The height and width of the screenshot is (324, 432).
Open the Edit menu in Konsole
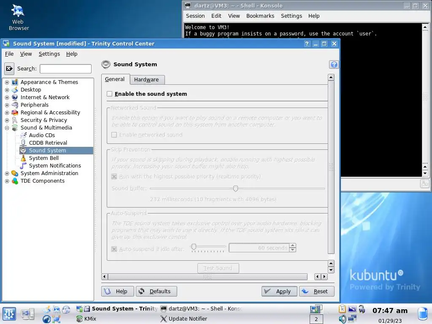pos(216,16)
